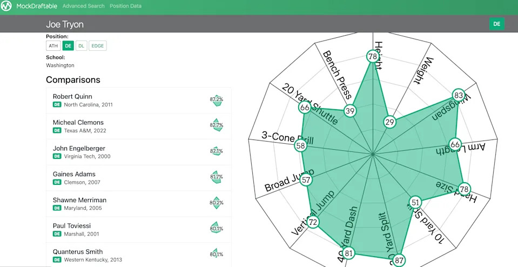The width and height of the screenshot is (518, 267).
Task: Click the 40 Yard Dash 81 marker
Action: (x=349, y=253)
